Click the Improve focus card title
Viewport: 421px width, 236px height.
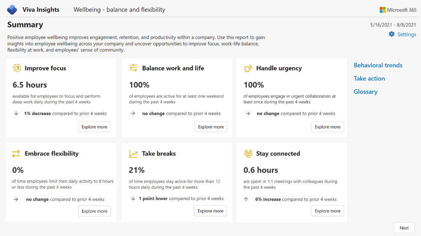coord(46,68)
